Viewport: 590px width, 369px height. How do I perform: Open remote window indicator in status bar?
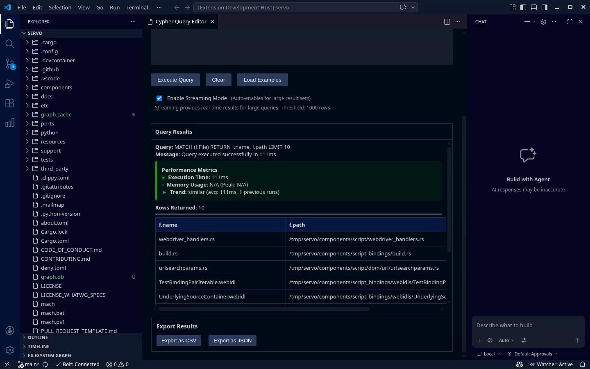click(x=7, y=364)
